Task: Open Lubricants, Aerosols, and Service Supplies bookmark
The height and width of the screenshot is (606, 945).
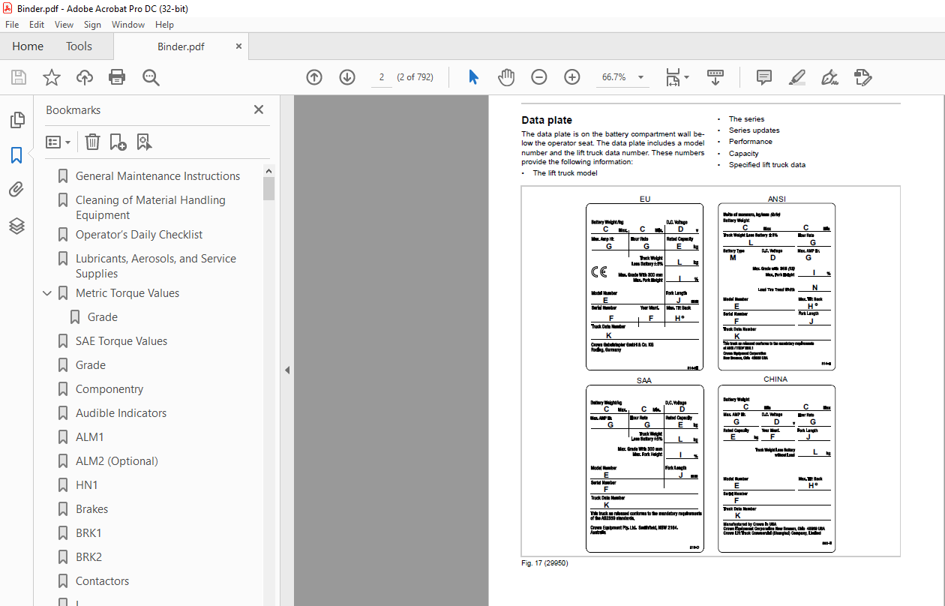Action: (x=156, y=266)
